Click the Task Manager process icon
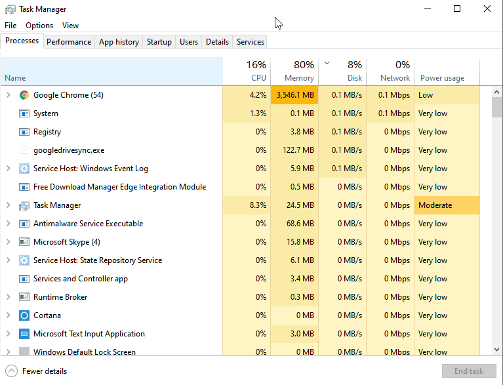The width and height of the screenshot is (503, 385). coord(24,205)
